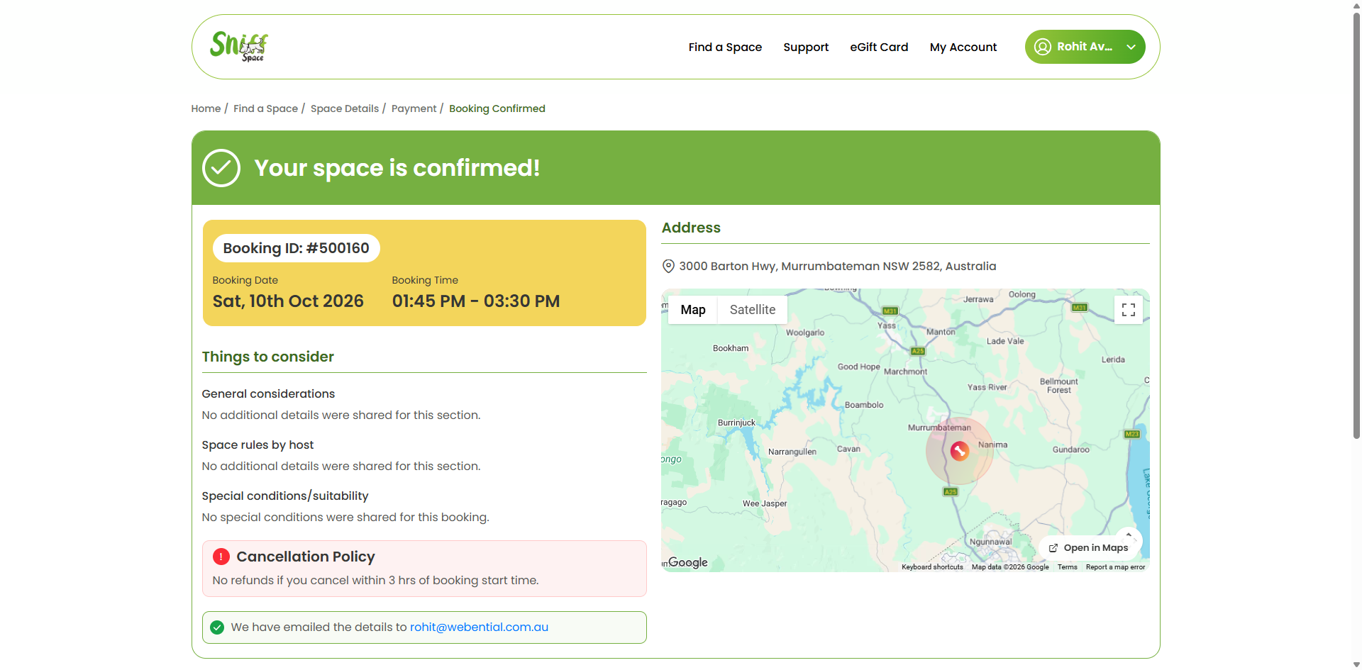This screenshot has height=670, width=1362.
Task: Switch map to Satellite view
Action: pyautogui.click(x=753, y=310)
